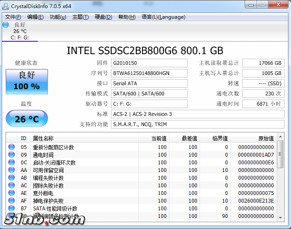The image size is (291, 229).
Task: Open the 主题(T) menu
Action: (80, 17)
